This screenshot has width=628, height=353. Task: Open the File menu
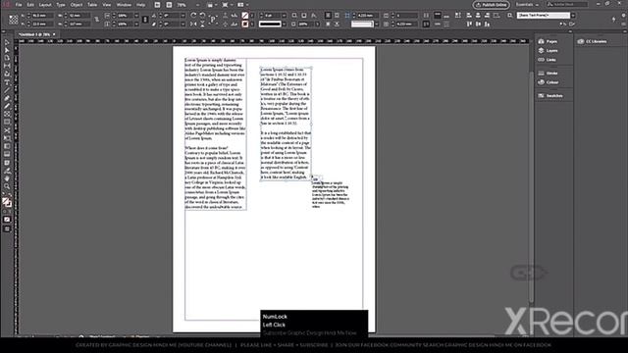[19, 5]
